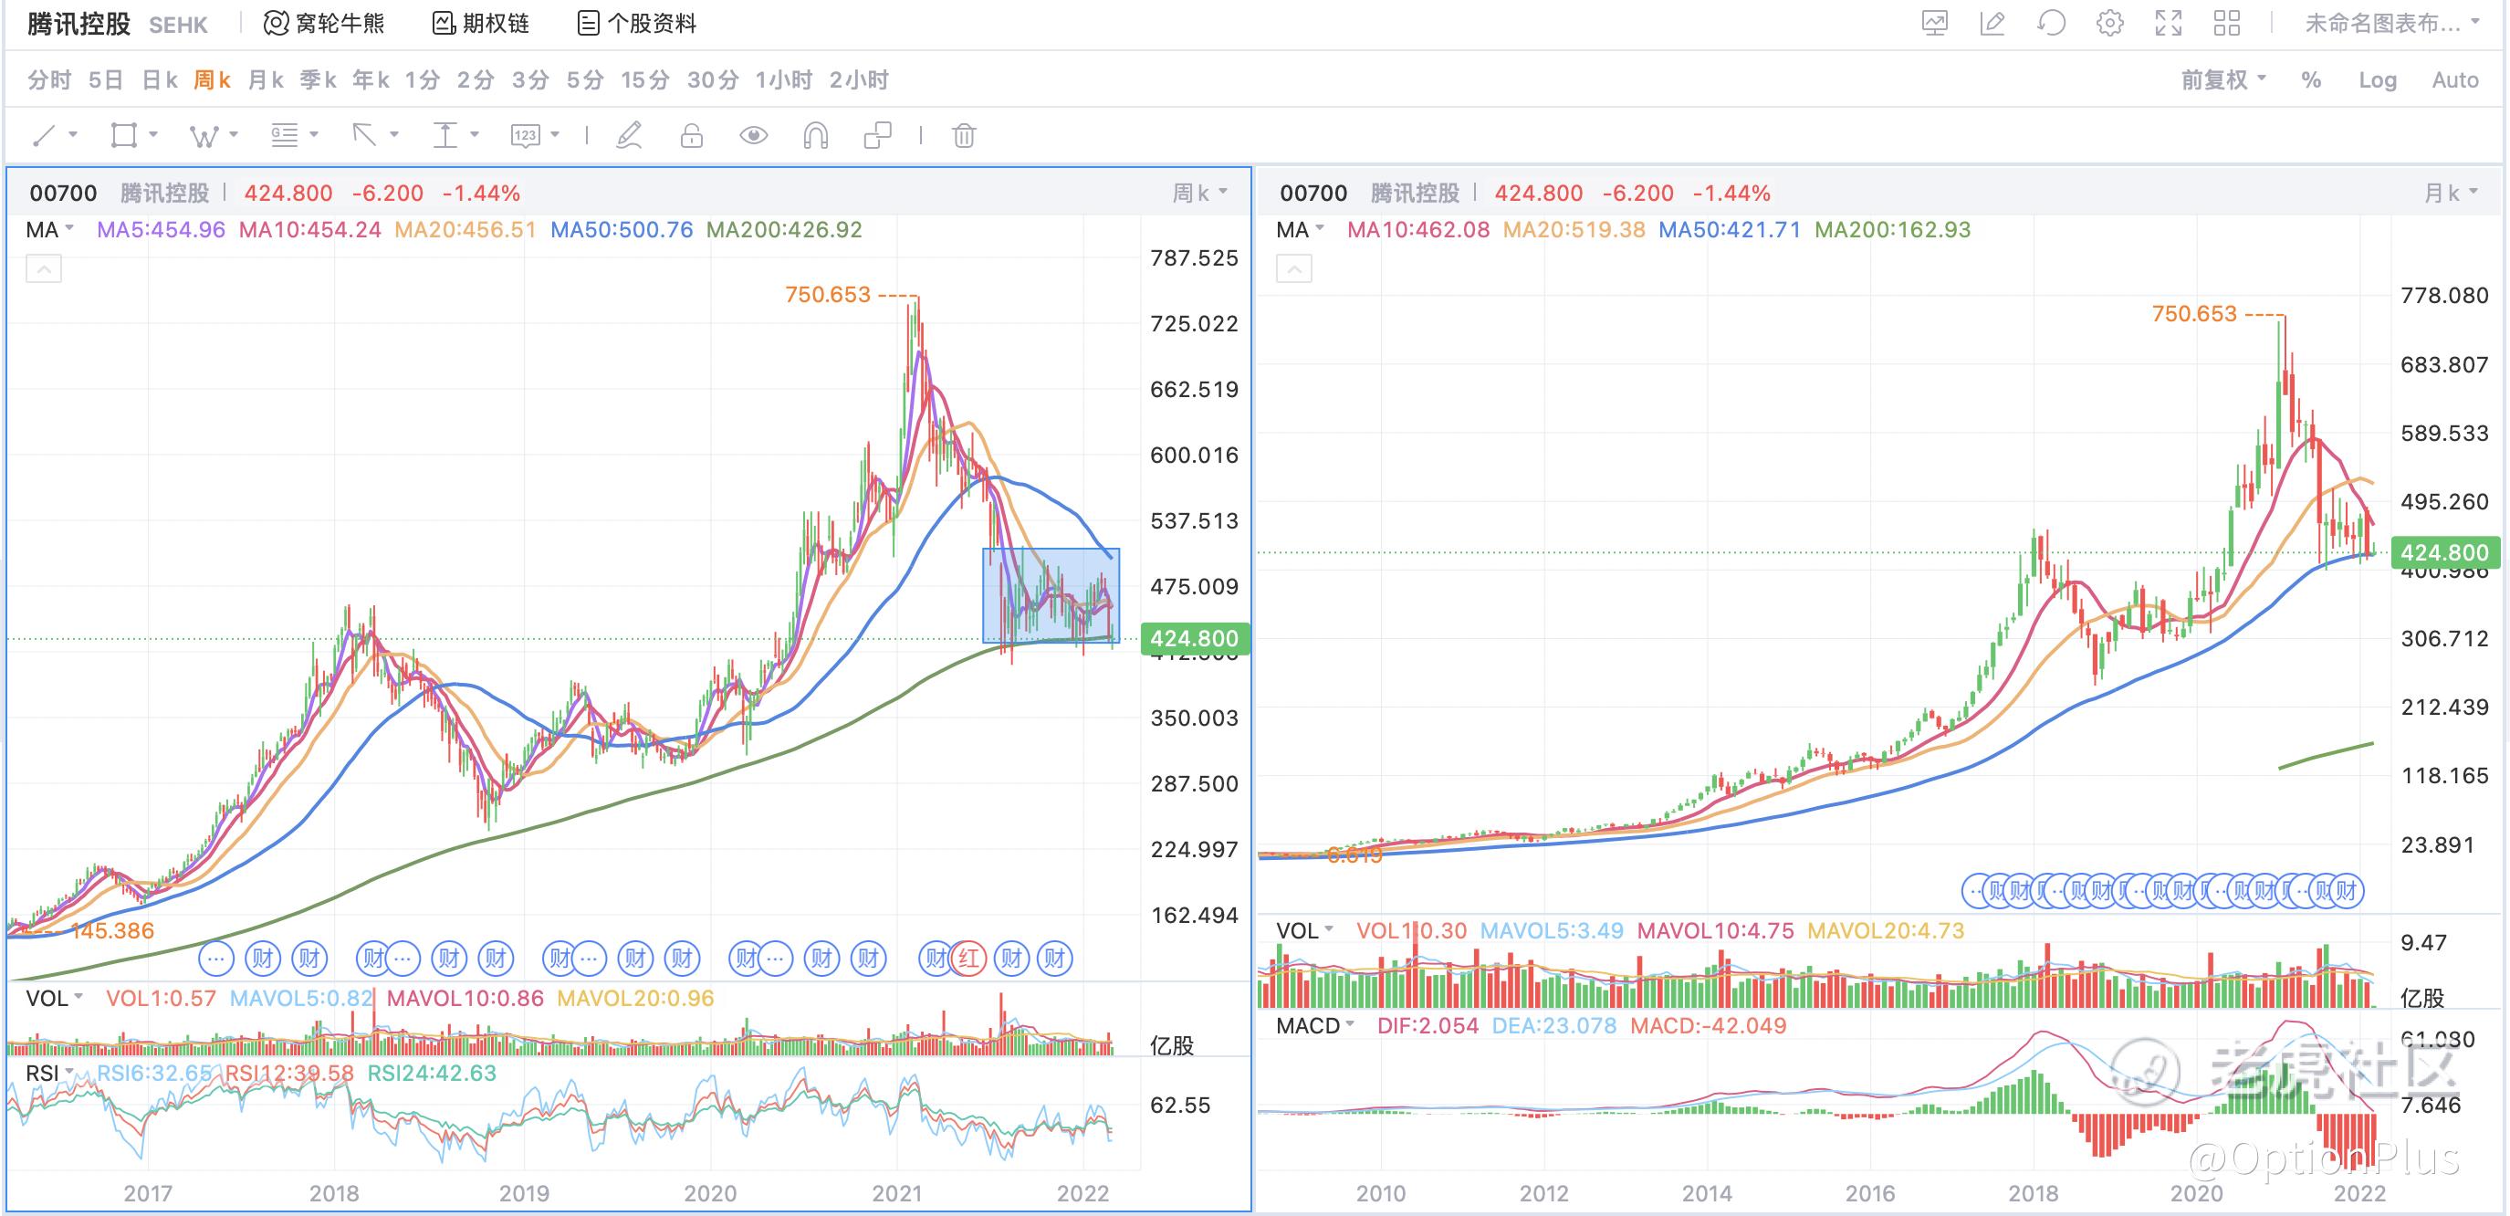Select the 5分 five-minute interval
Viewport: 2510px width, 1216px height.
[x=585, y=80]
